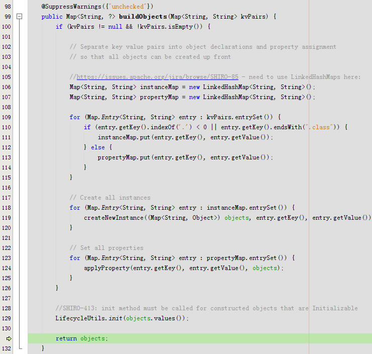Viewport: 372px width, 354px height.
Task: Click the "Set all properties" comment
Action: point(106,248)
